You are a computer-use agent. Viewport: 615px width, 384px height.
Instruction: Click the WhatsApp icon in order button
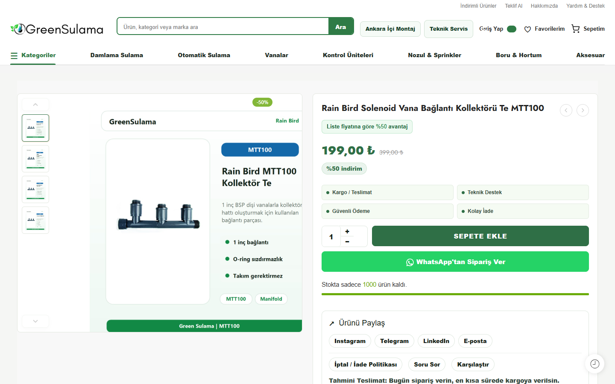coord(410,262)
